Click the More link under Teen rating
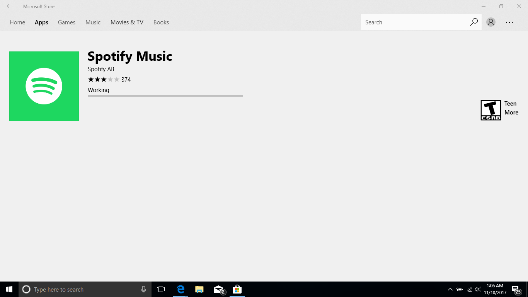 tap(511, 113)
